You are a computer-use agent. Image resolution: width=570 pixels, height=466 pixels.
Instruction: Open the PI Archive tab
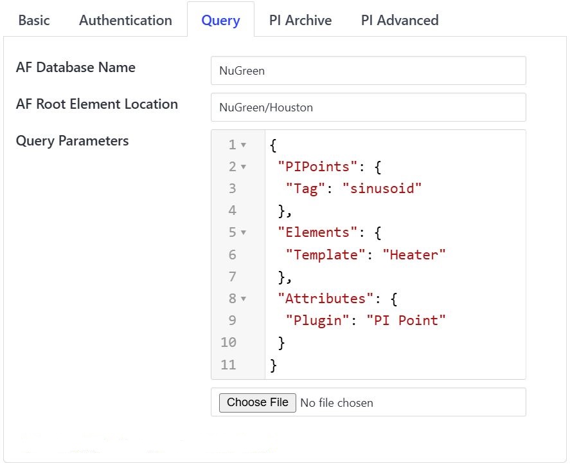click(x=300, y=20)
